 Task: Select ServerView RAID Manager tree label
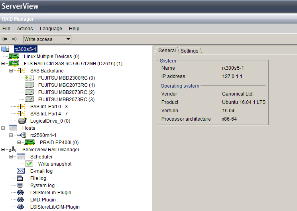[51, 150]
